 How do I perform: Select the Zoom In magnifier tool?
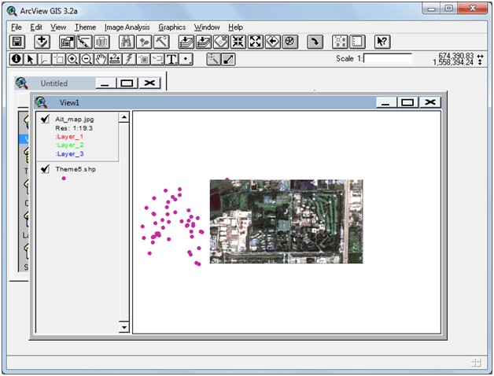pos(72,59)
